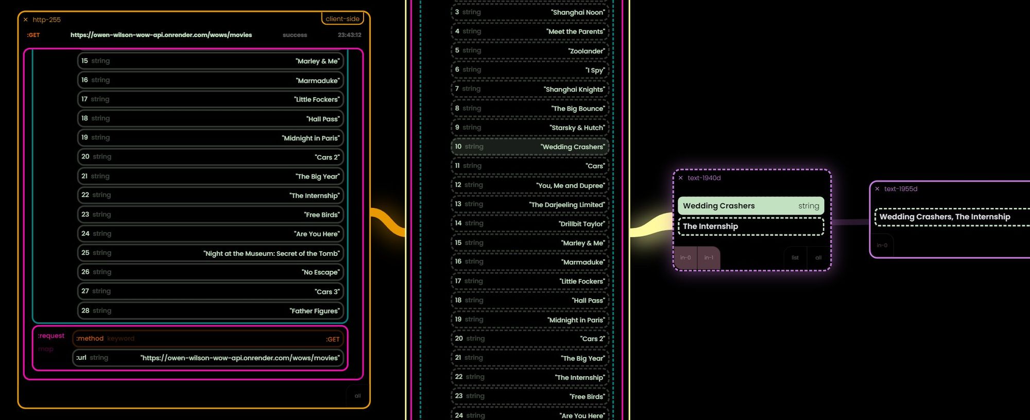Click the http-255 block title
The width and height of the screenshot is (1030, 420).
tap(46, 20)
